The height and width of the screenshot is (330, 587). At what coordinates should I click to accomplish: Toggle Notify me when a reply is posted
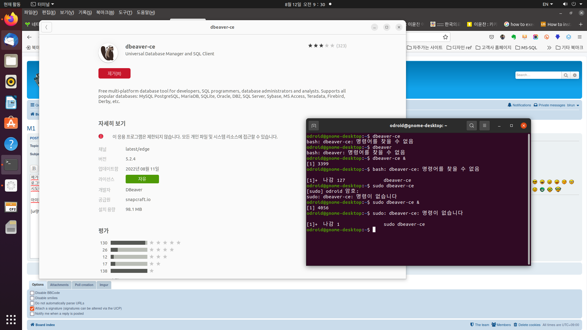tap(32, 314)
